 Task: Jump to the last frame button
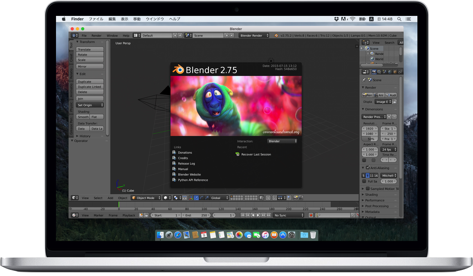[x=269, y=215]
